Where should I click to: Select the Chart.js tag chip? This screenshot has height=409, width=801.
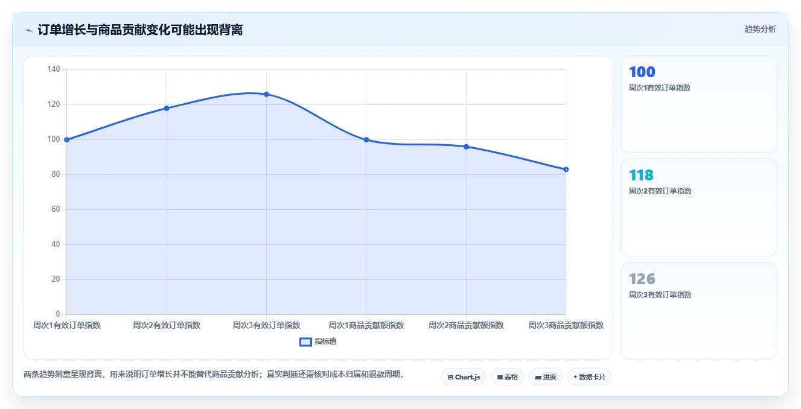(x=464, y=377)
